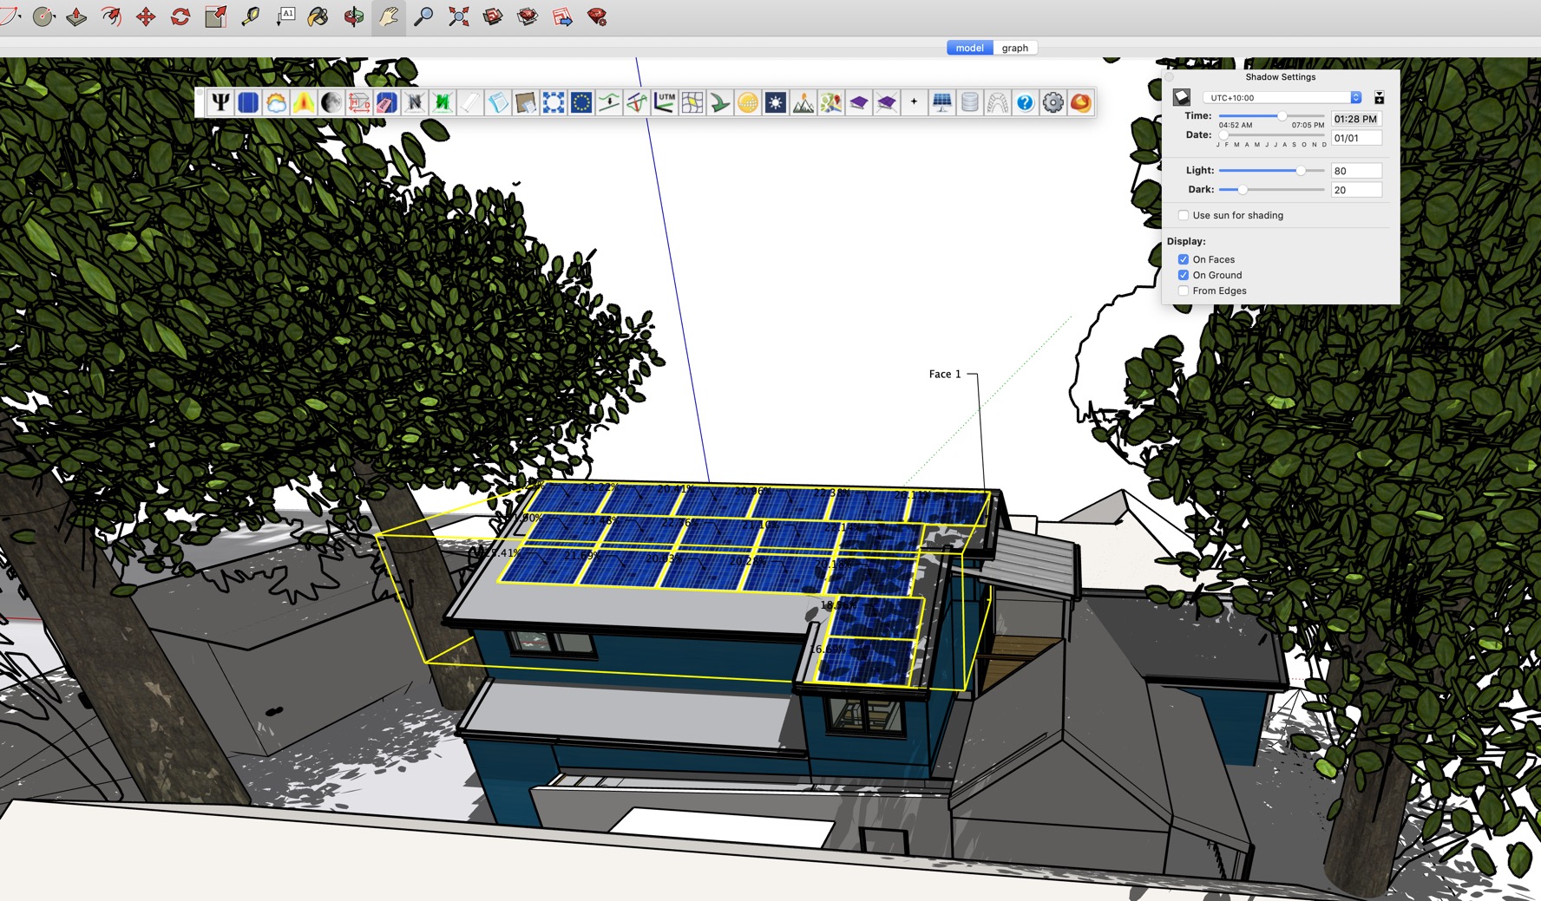Switch to the graph tab

[1015, 48]
